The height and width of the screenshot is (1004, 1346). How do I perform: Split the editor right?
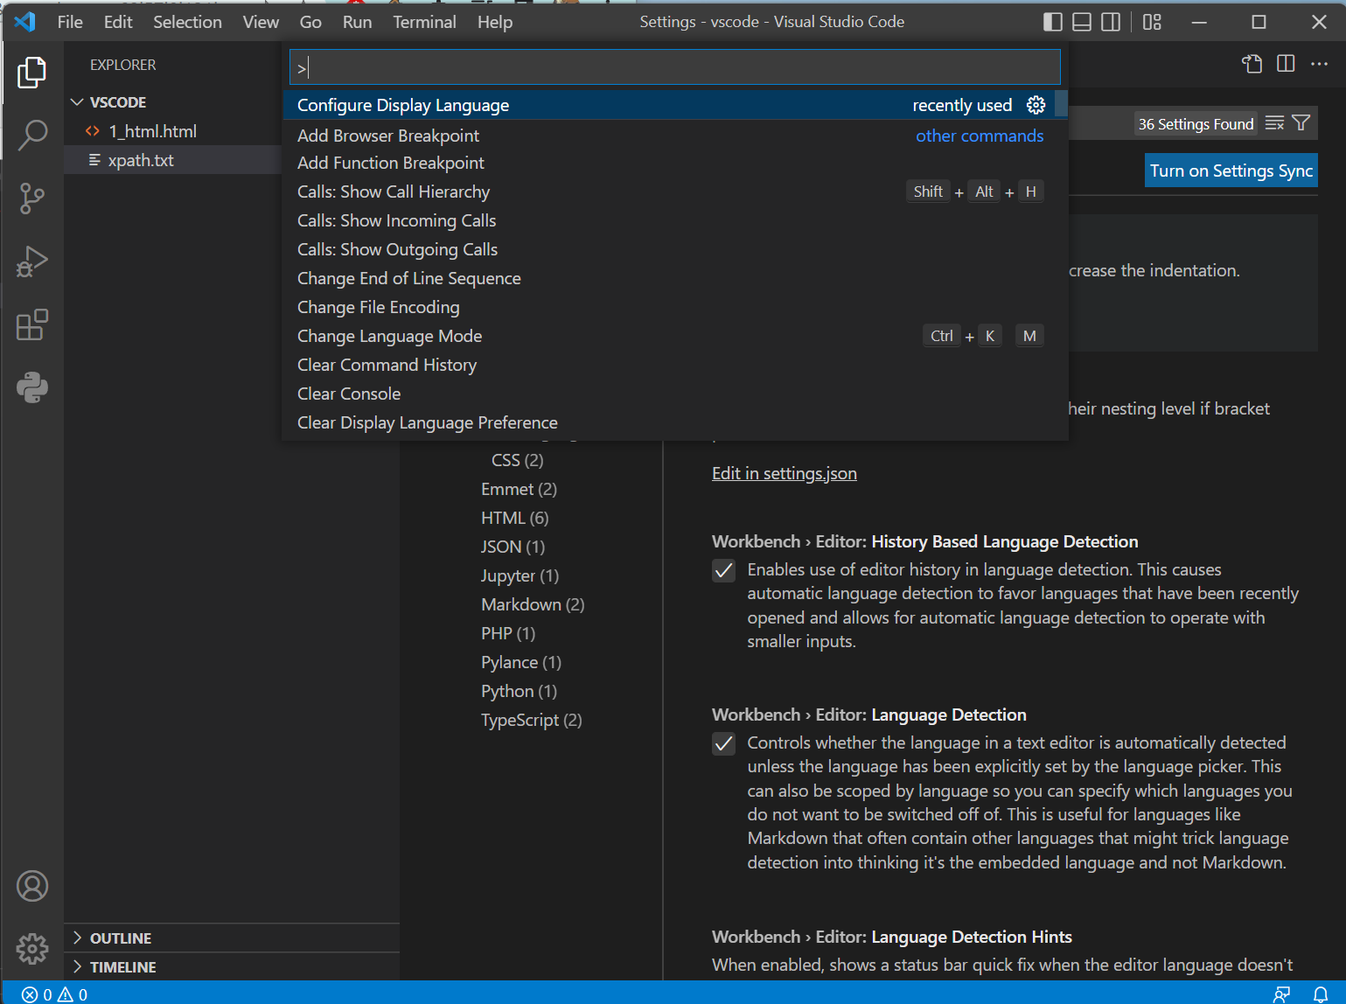1286,64
